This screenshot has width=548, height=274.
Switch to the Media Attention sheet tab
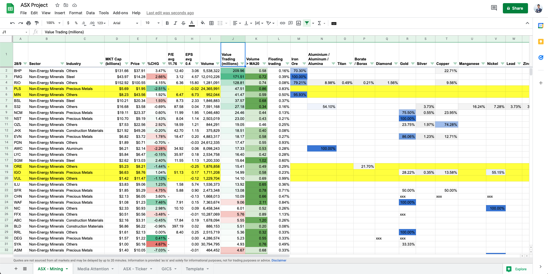(x=93, y=269)
